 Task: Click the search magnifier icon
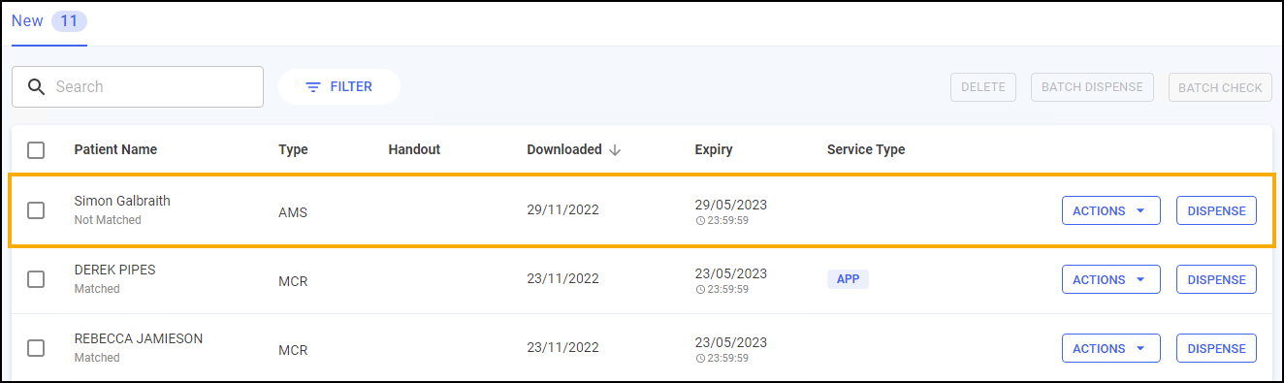[x=36, y=86]
